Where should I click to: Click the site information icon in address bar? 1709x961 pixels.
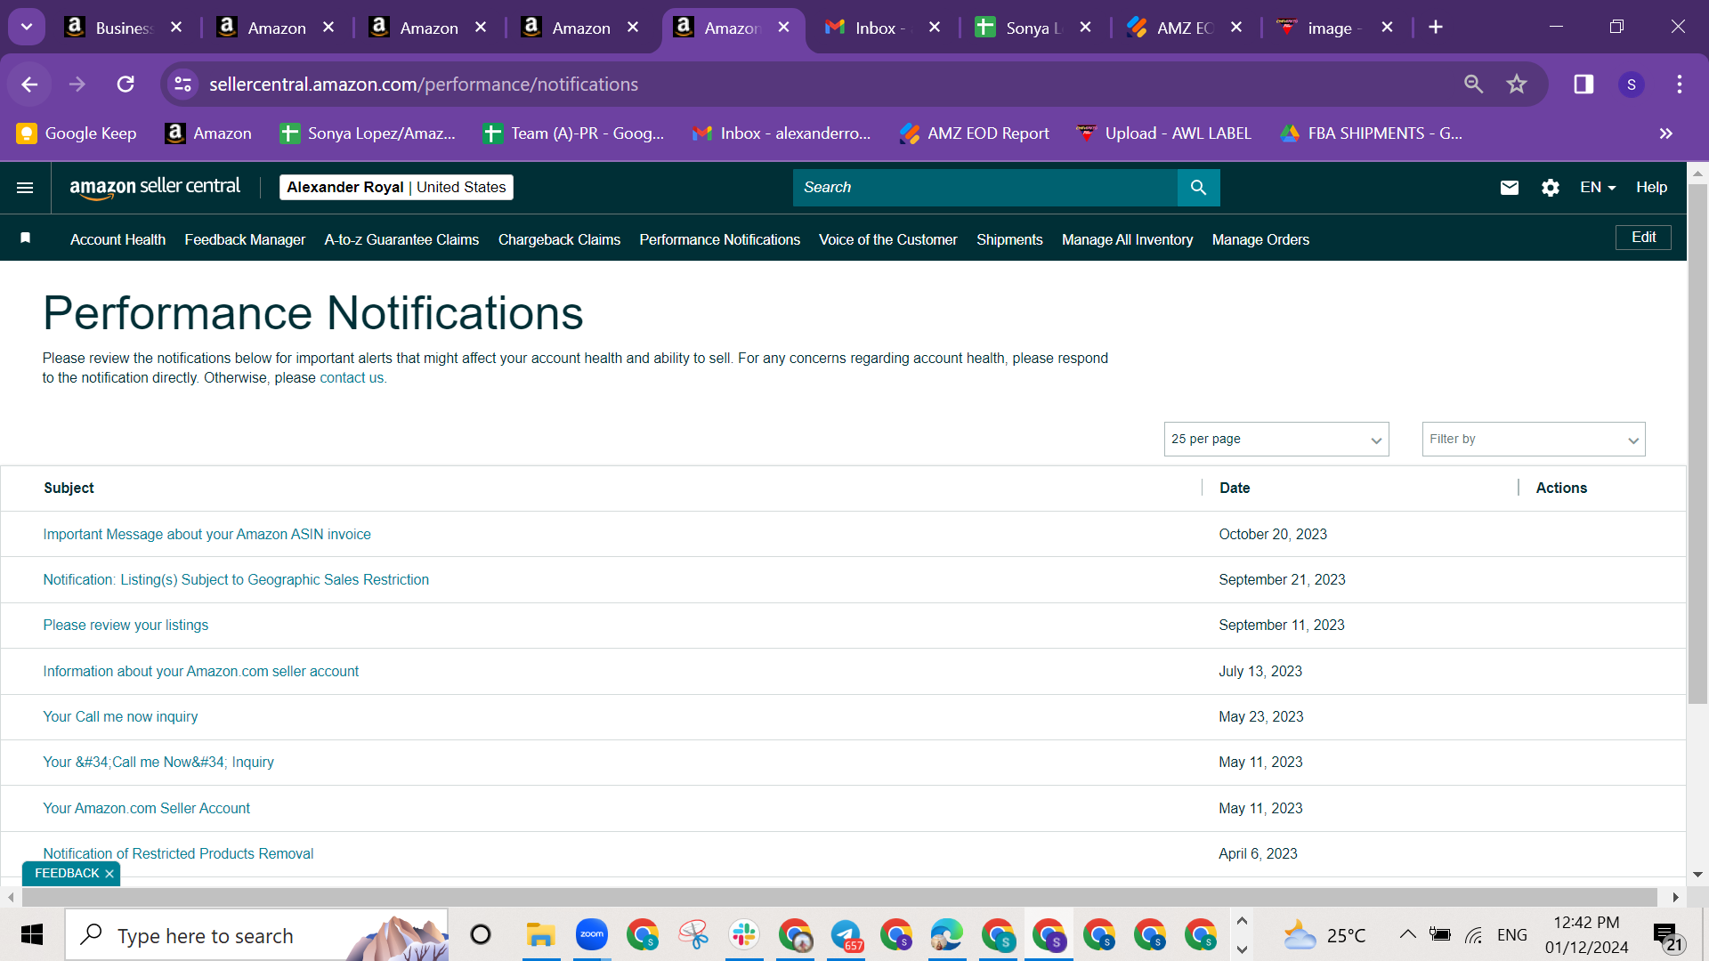[x=182, y=85]
